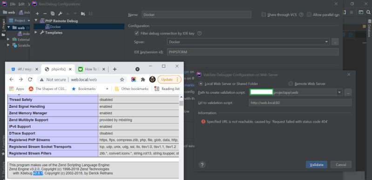The width and height of the screenshot is (372, 180).
Task: Click the web breadcrumb in the navigation bar
Action: (9, 12)
